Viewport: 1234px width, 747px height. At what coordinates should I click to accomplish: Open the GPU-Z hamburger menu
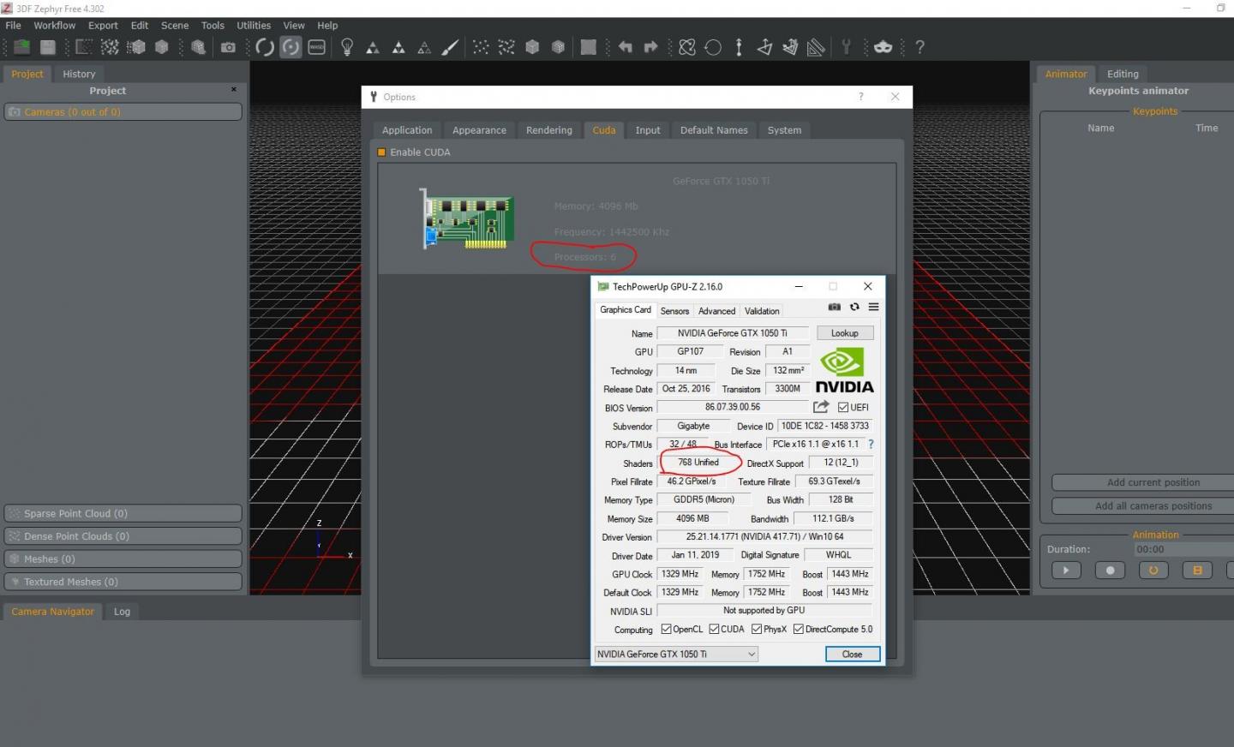[x=873, y=307]
